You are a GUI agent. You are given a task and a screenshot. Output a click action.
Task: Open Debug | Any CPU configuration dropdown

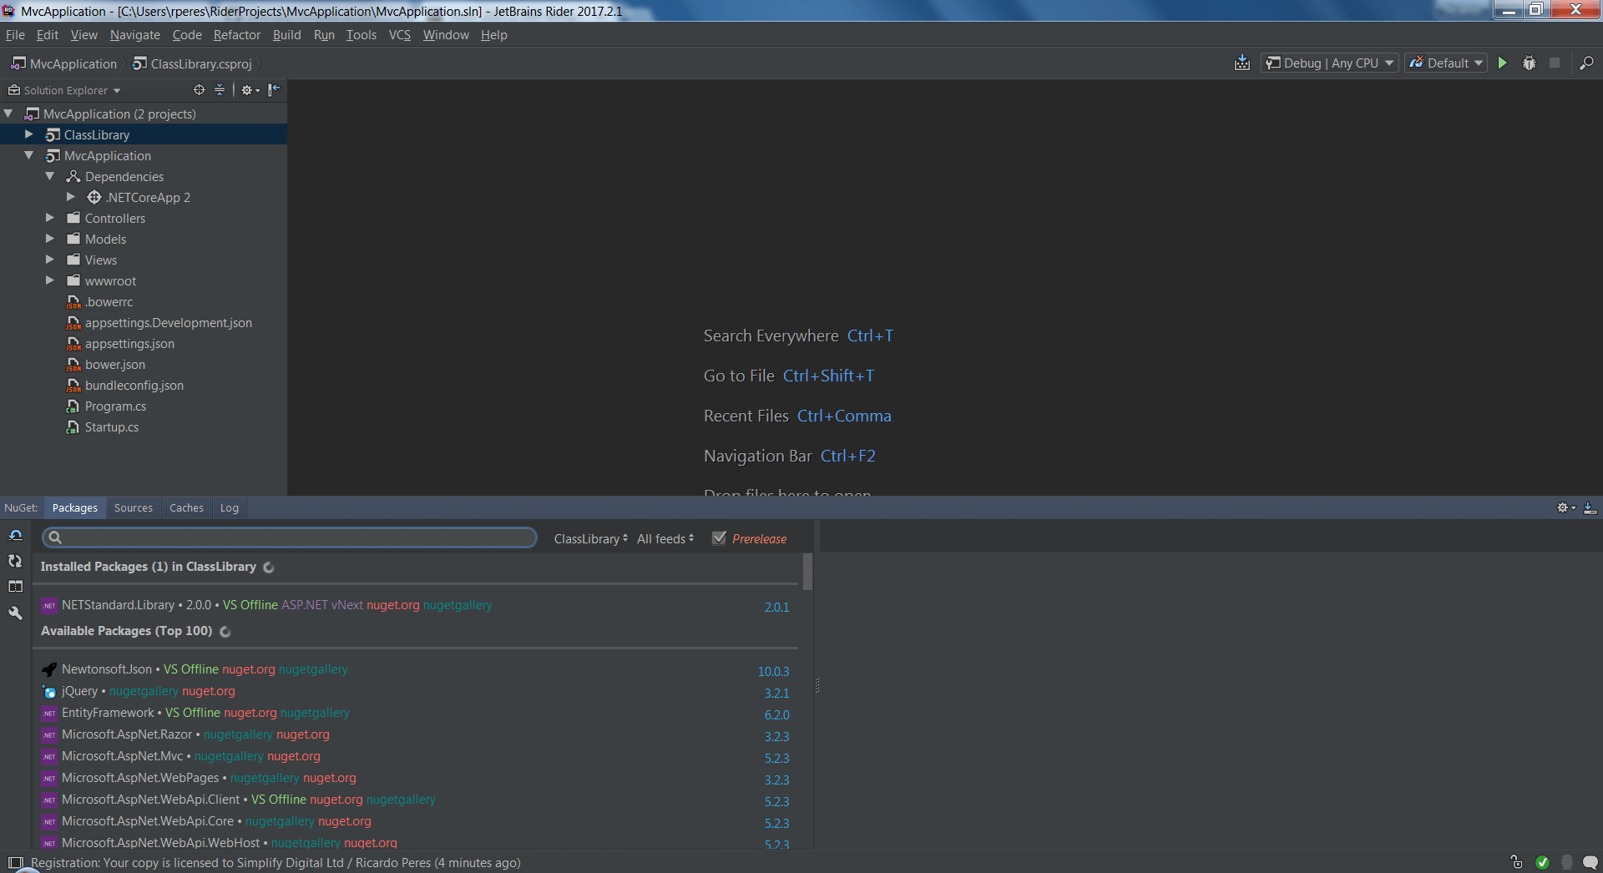(x=1329, y=63)
